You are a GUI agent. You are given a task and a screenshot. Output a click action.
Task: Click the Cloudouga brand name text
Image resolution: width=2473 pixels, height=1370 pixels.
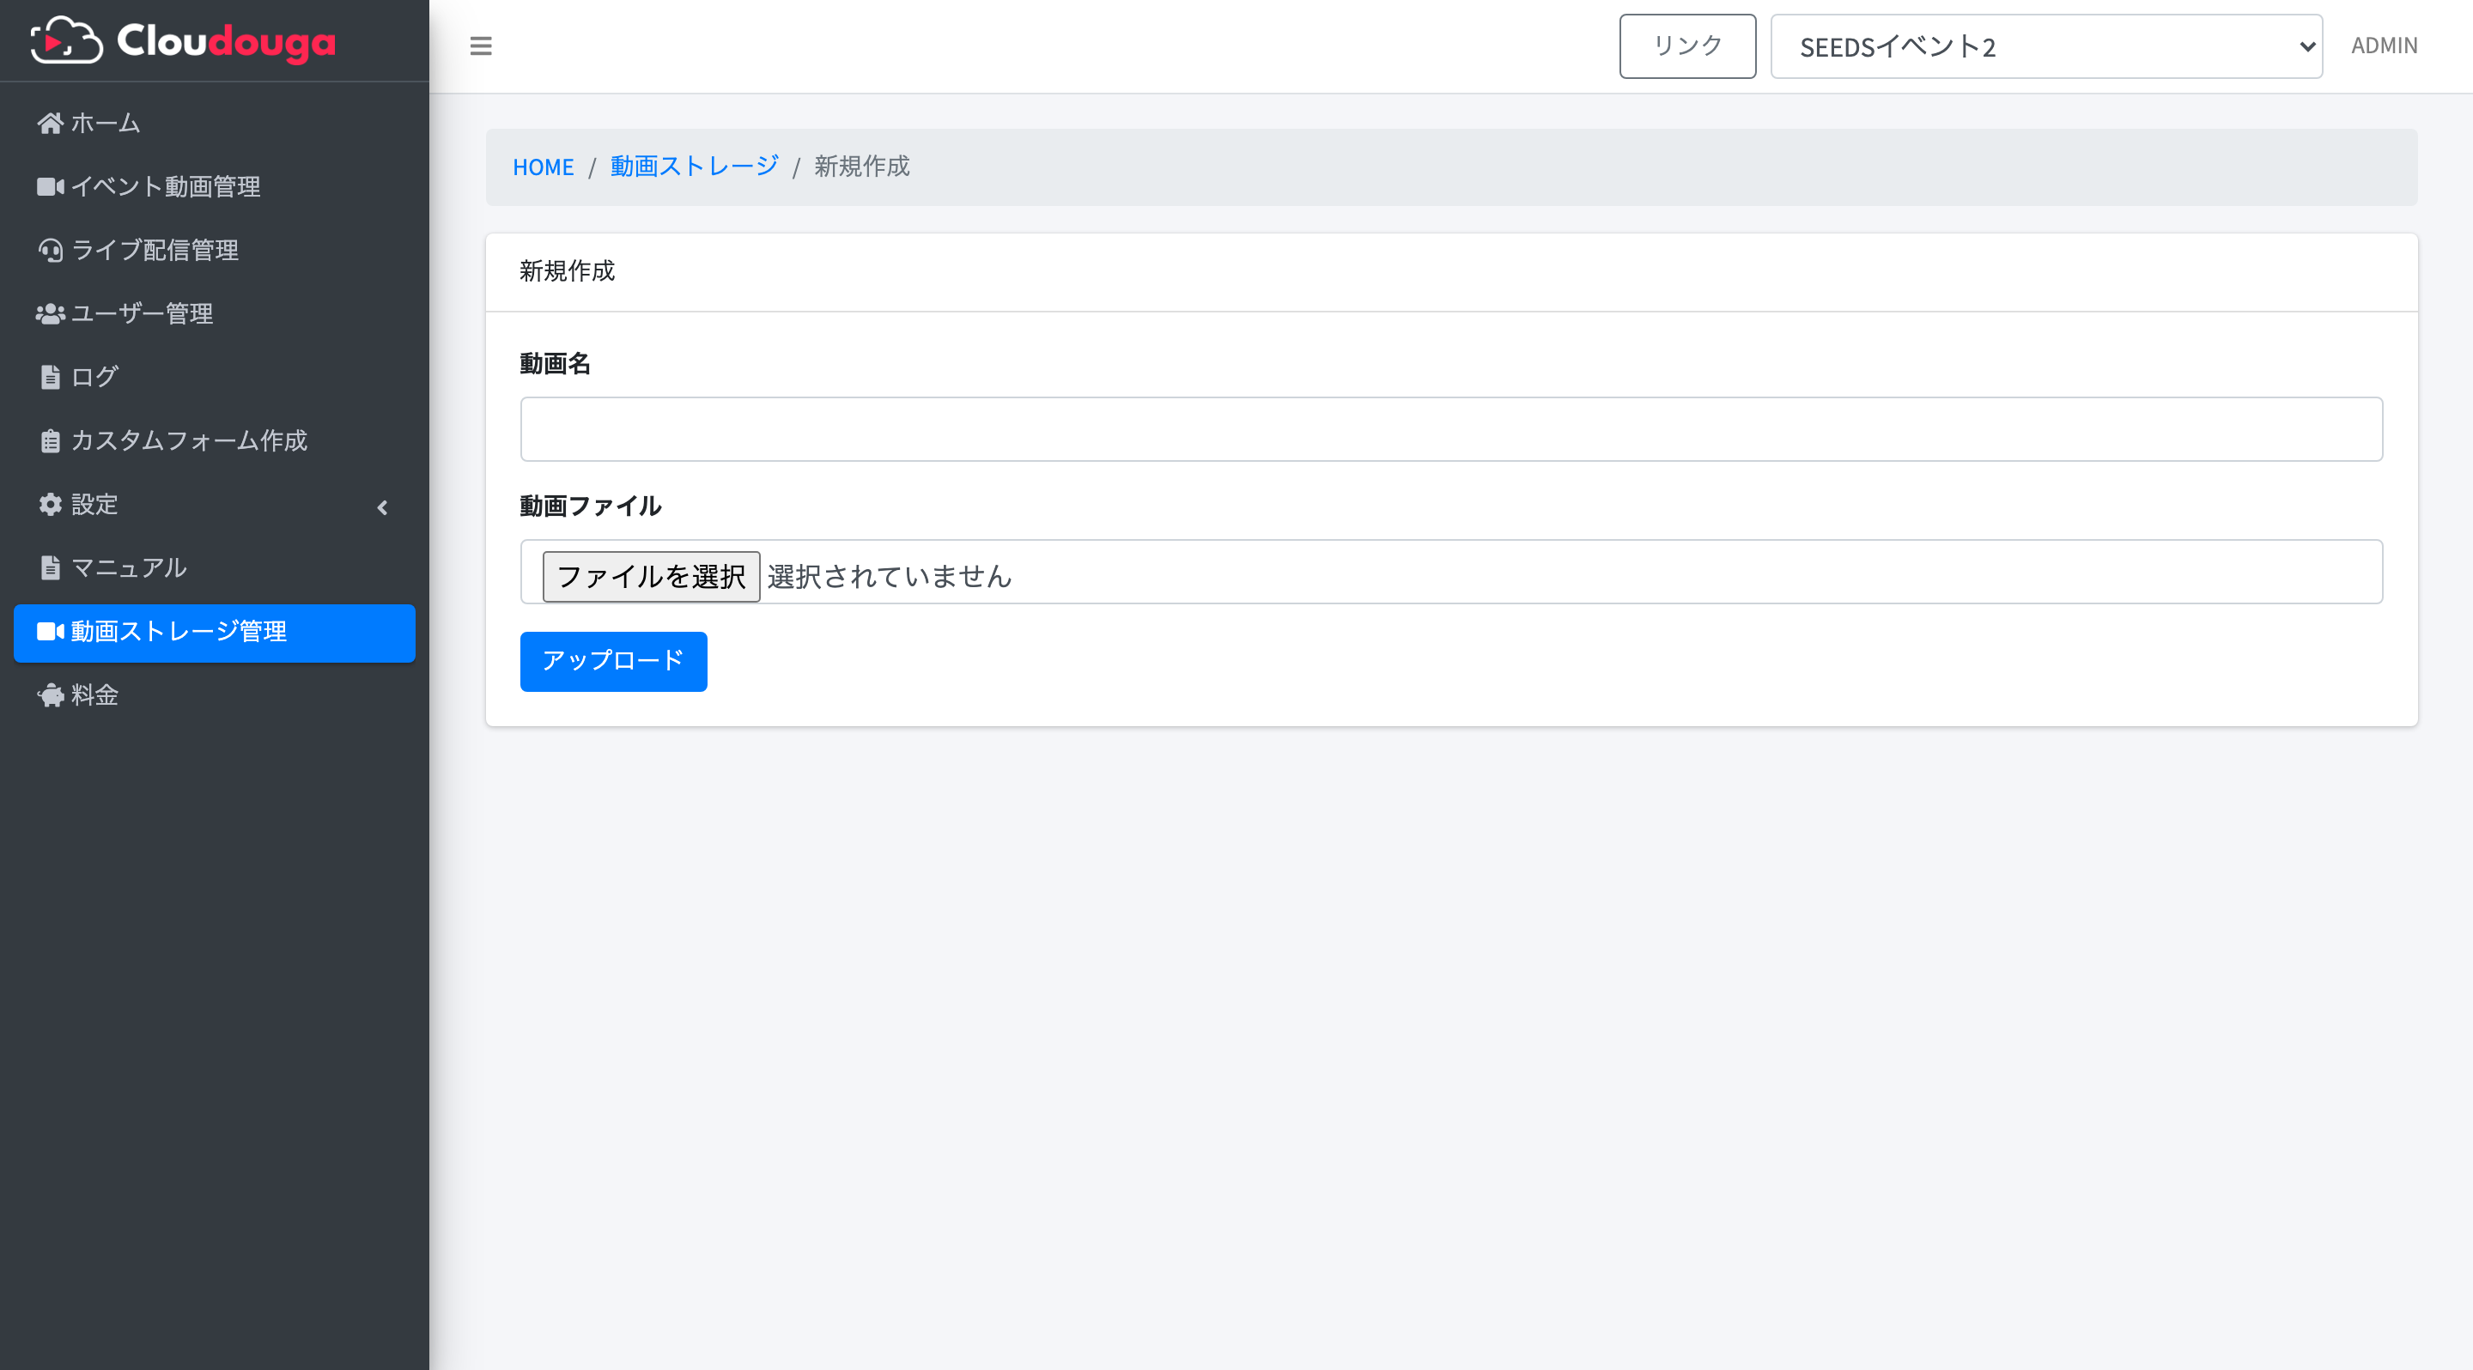227,41
